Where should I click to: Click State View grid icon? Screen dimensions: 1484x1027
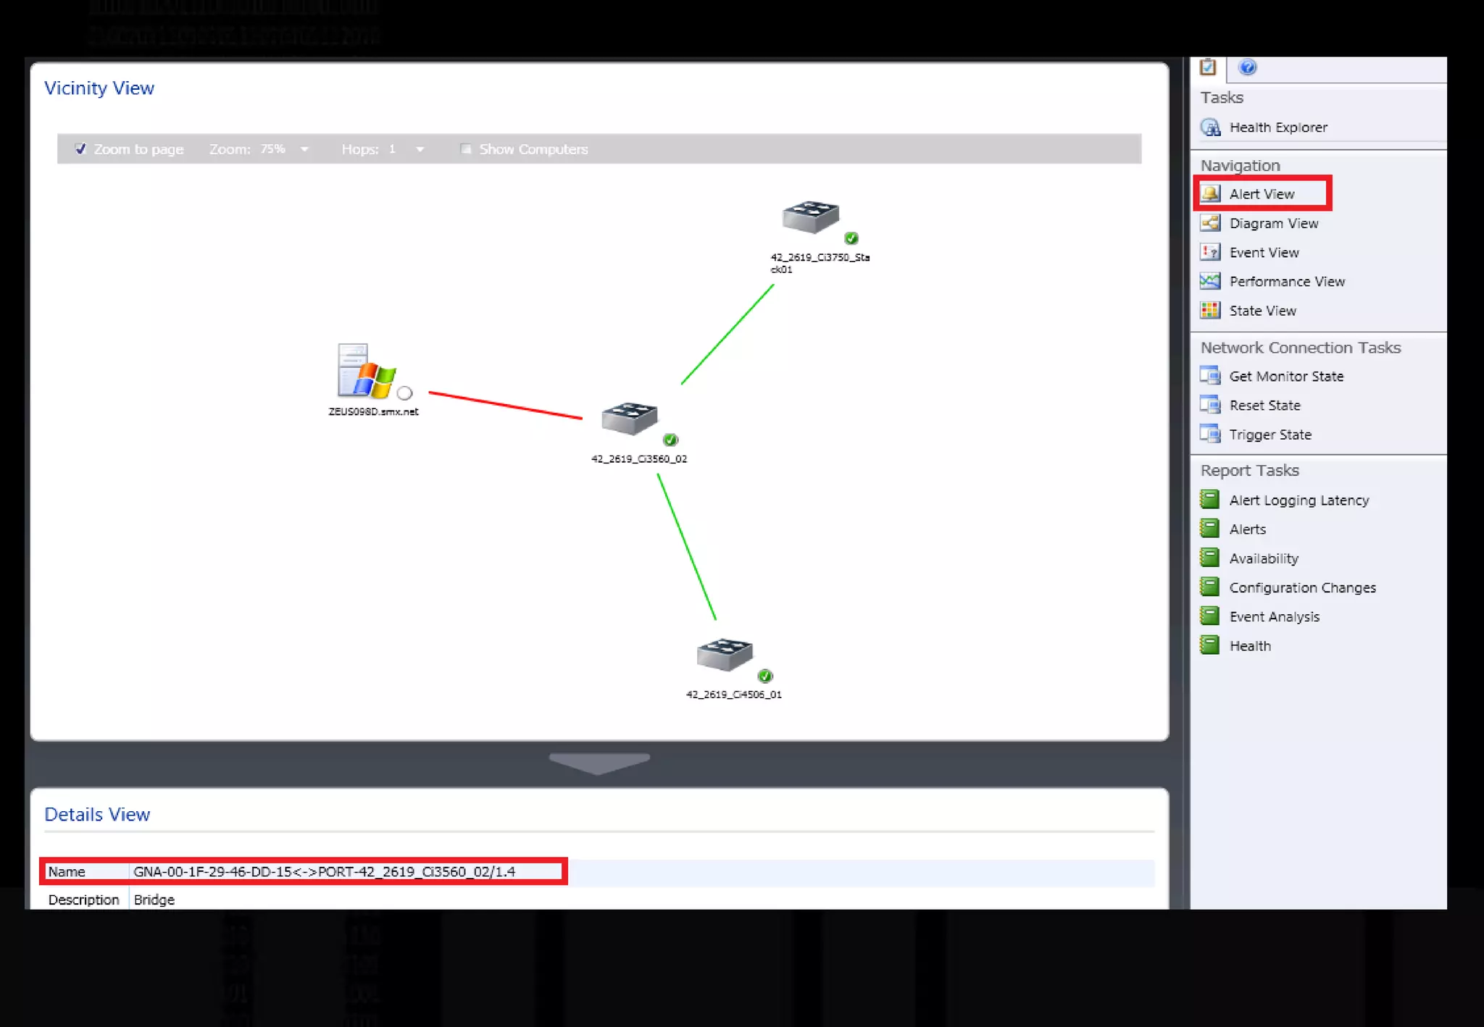pyautogui.click(x=1210, y=310)
